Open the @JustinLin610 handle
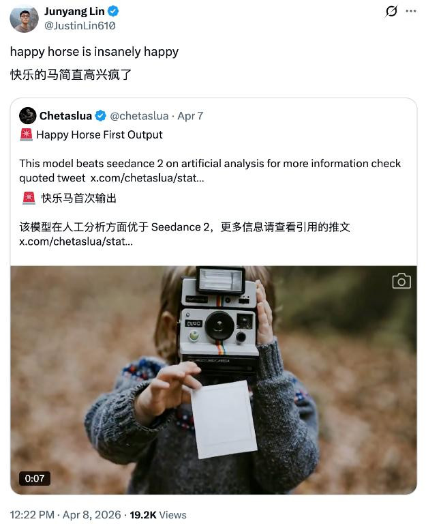 tap(80, 26)
